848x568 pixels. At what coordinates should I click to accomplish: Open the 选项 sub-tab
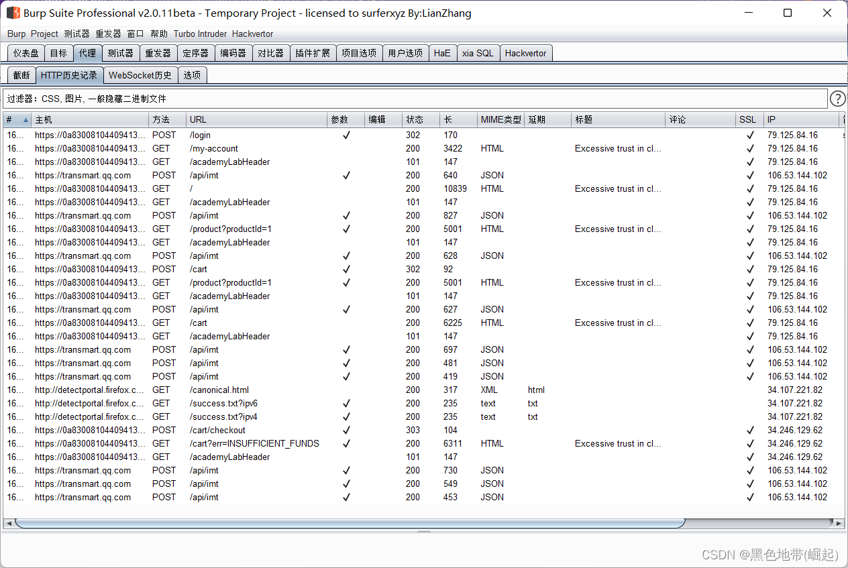192,75
